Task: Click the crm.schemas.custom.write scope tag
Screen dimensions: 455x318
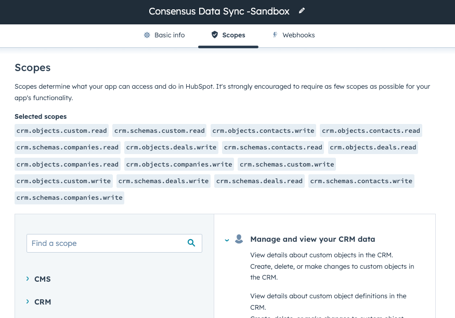Action: [x=287, y=164]
